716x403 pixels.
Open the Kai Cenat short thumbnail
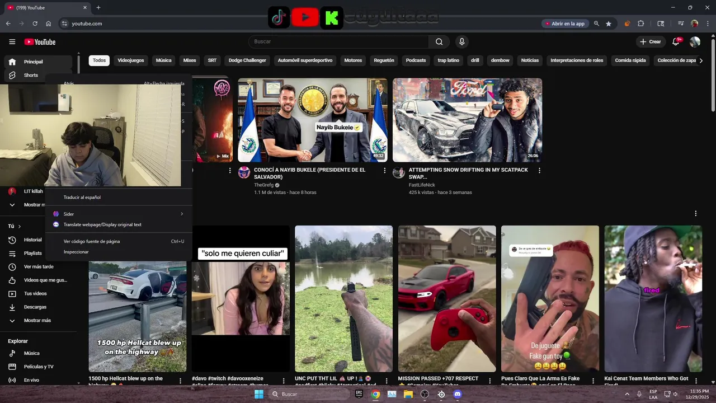pyautogui.click(x=653, y=299)
